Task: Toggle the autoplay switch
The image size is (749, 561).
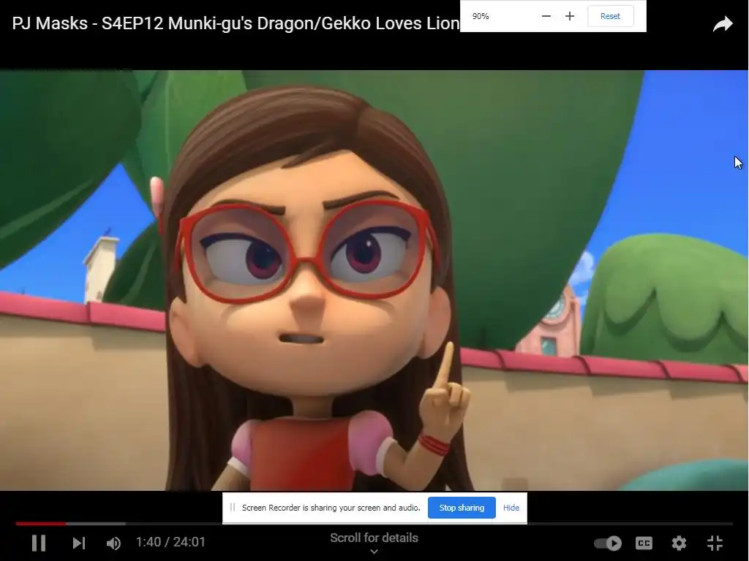Action: coord(608,543)
